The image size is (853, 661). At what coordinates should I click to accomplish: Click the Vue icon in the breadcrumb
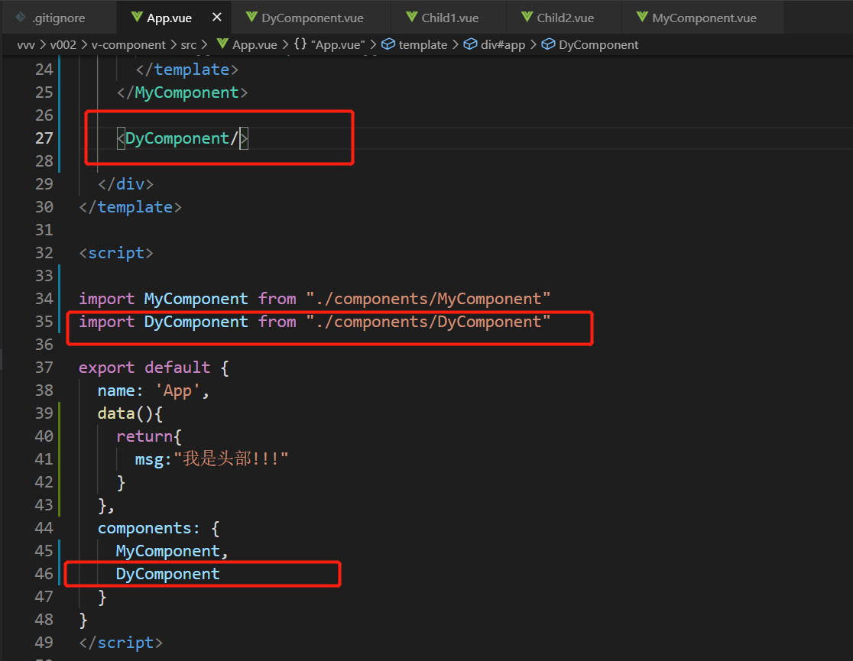point(222,44)
